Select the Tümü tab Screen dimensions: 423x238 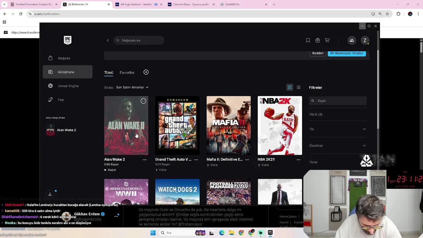[109, 72]
